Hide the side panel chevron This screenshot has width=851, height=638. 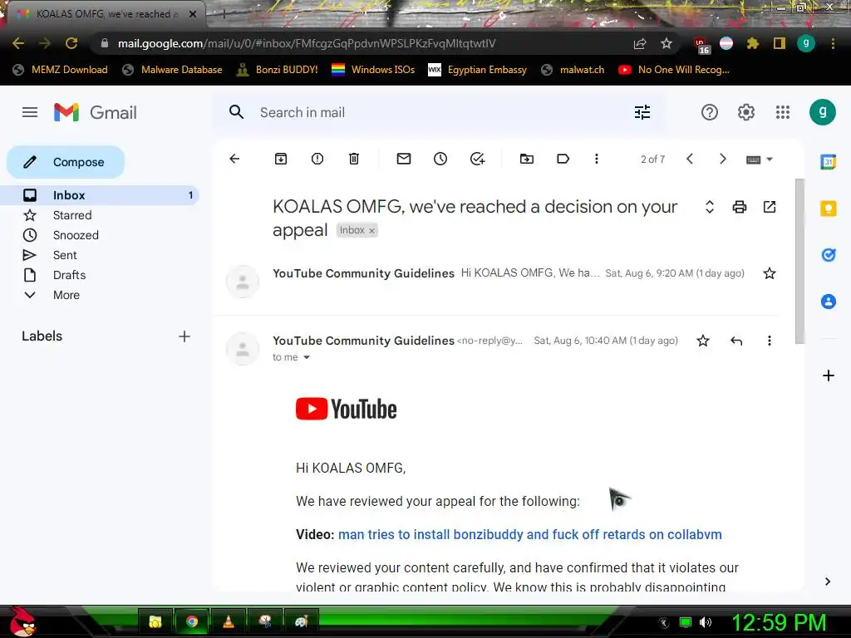pyautogui.click(x=828, y=582)
